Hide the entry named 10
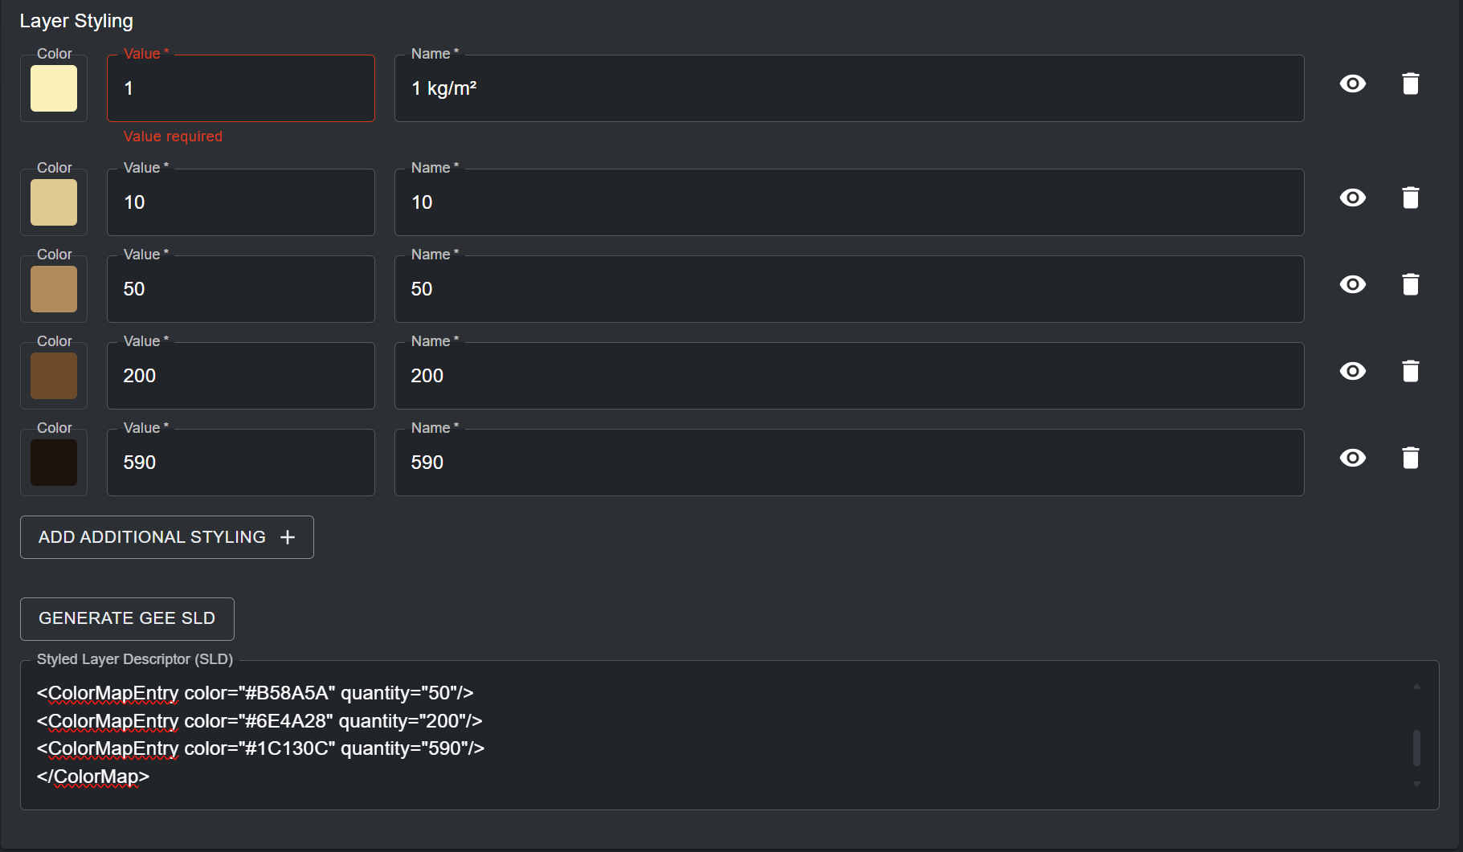This screenshot has width=1463, height=852. (1352, 198)
